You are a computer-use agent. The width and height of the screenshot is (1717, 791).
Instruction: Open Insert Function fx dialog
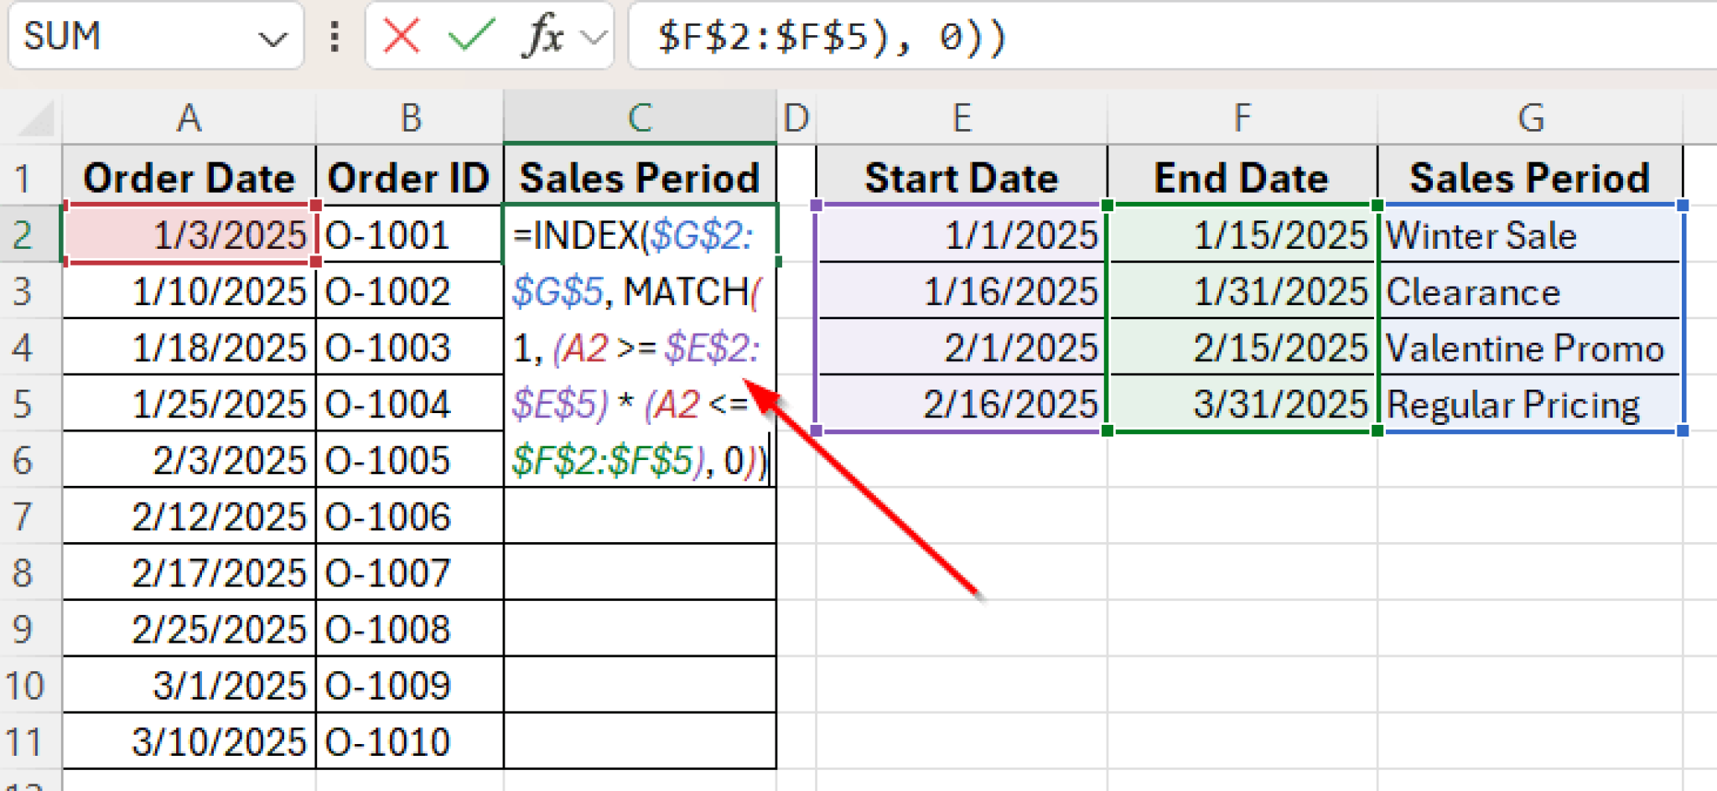[542, 36]
